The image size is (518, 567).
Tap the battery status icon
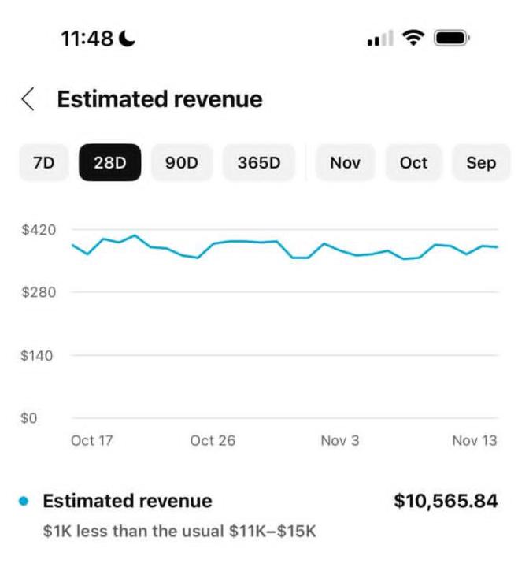click(x=452, y=38)
